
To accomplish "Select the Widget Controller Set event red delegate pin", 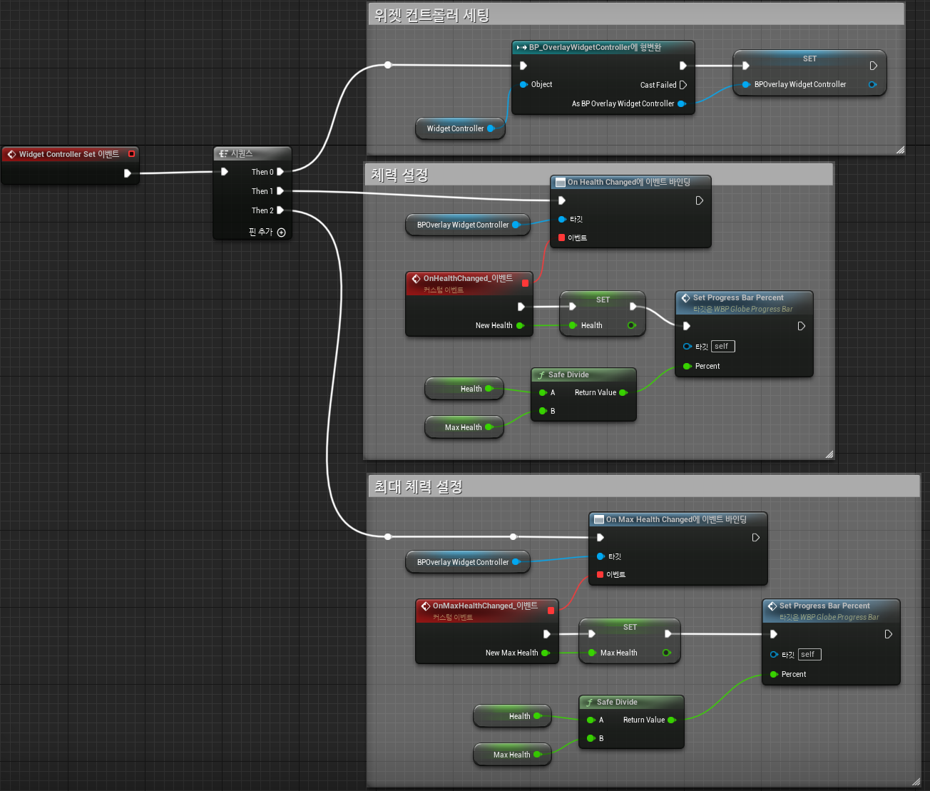I will 131,154.
